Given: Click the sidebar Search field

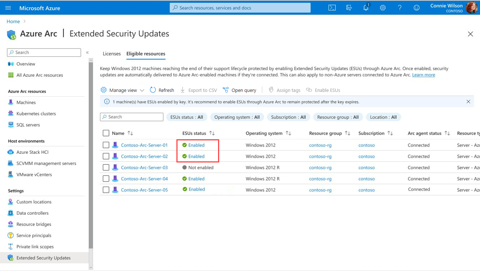Looking at the screenshot, I should (x=44, y=52).
